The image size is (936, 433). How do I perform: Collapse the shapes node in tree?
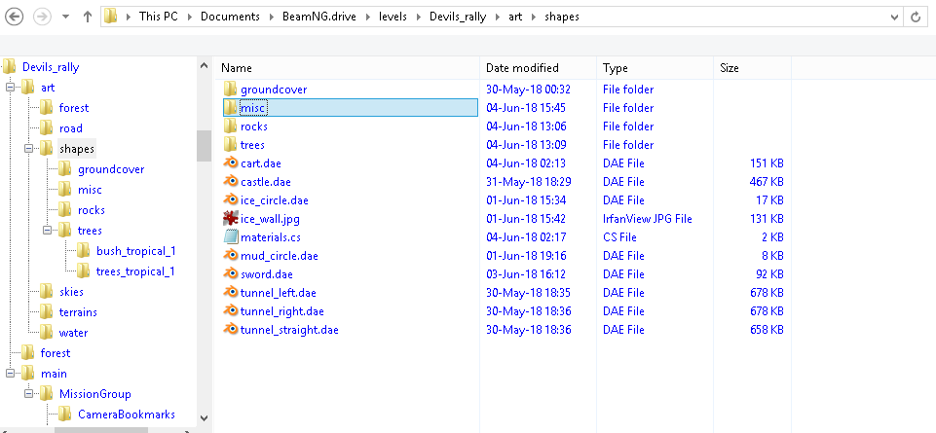point(28,149)
